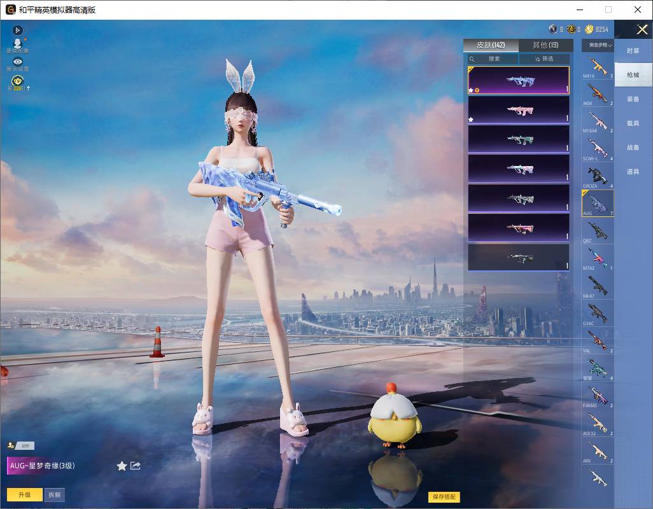Open the 装备 equipment category
Image resolution: width=653 pixels, height=509 pixels.
(x=633, y=99)
